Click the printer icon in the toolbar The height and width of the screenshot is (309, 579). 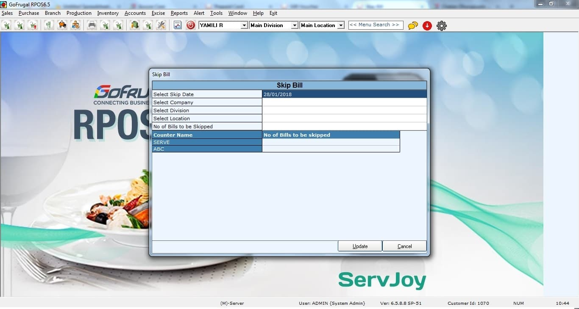tap(92, 25)
